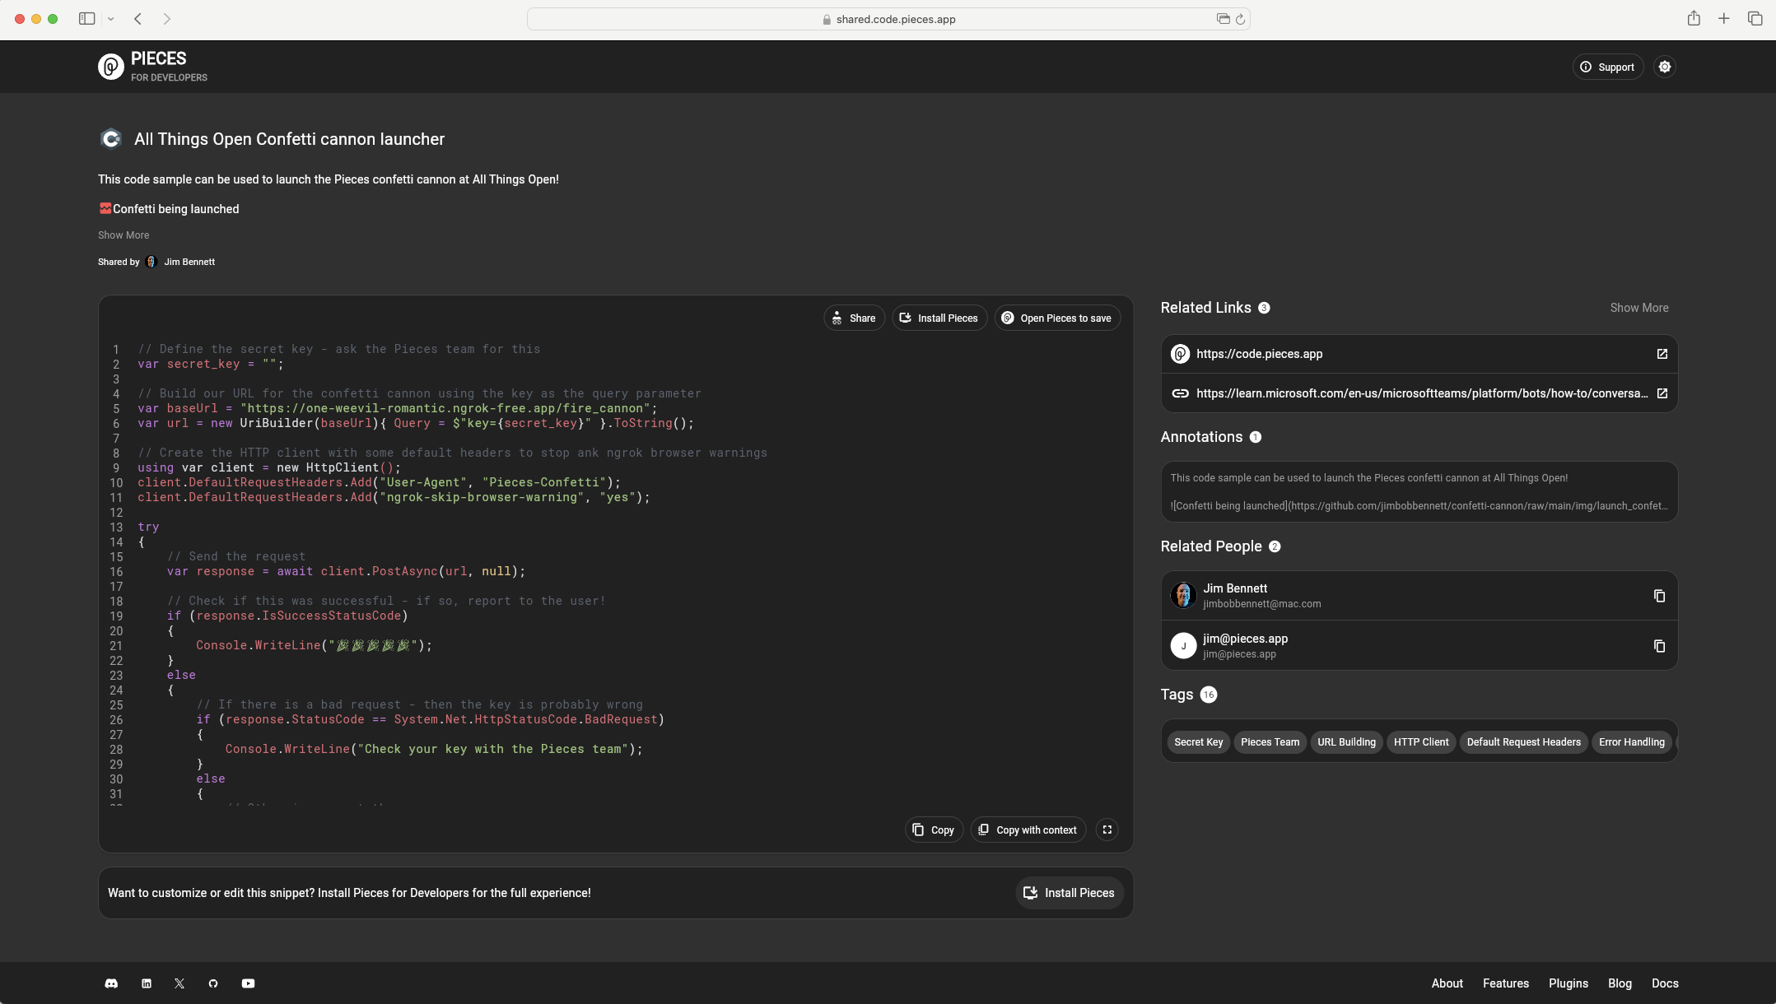Screen dimensions: 1776x1004
Task: Click the Support button
Action: tap(1607, 67)
